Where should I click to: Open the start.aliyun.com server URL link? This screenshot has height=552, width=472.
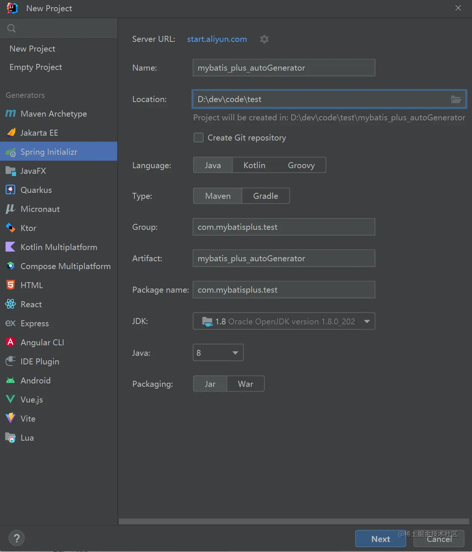pos(217,39)
